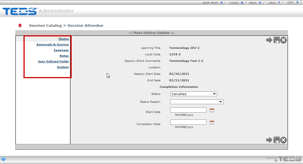Click the top right-arrow next icon

click(x=269, y=40)
